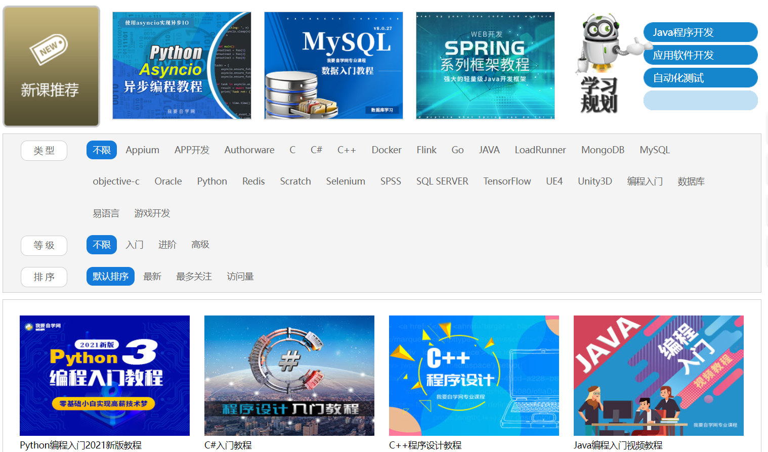Filter courses by Go

(457, 150)
